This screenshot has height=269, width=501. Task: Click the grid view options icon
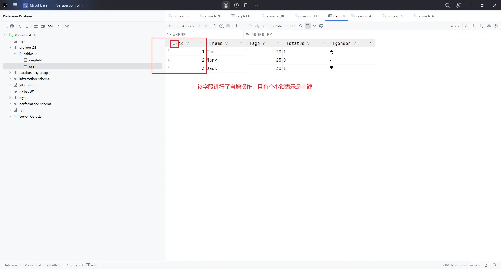tap(321, 26)
